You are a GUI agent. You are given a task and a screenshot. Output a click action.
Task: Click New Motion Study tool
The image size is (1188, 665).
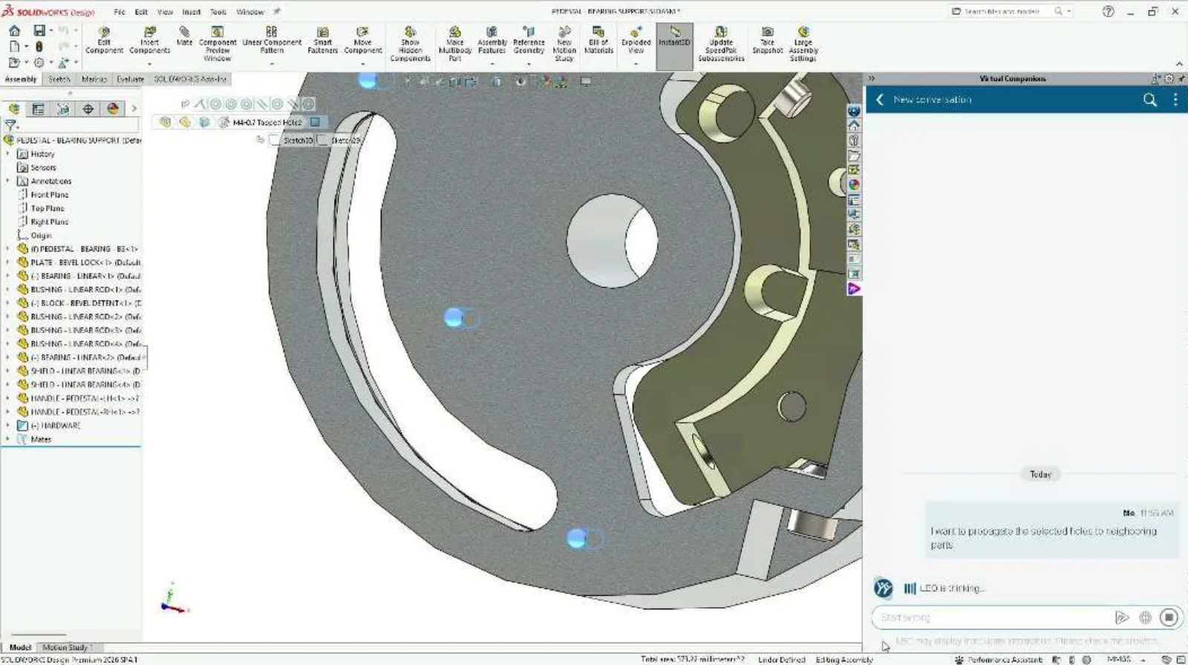[x=564, y=45]
